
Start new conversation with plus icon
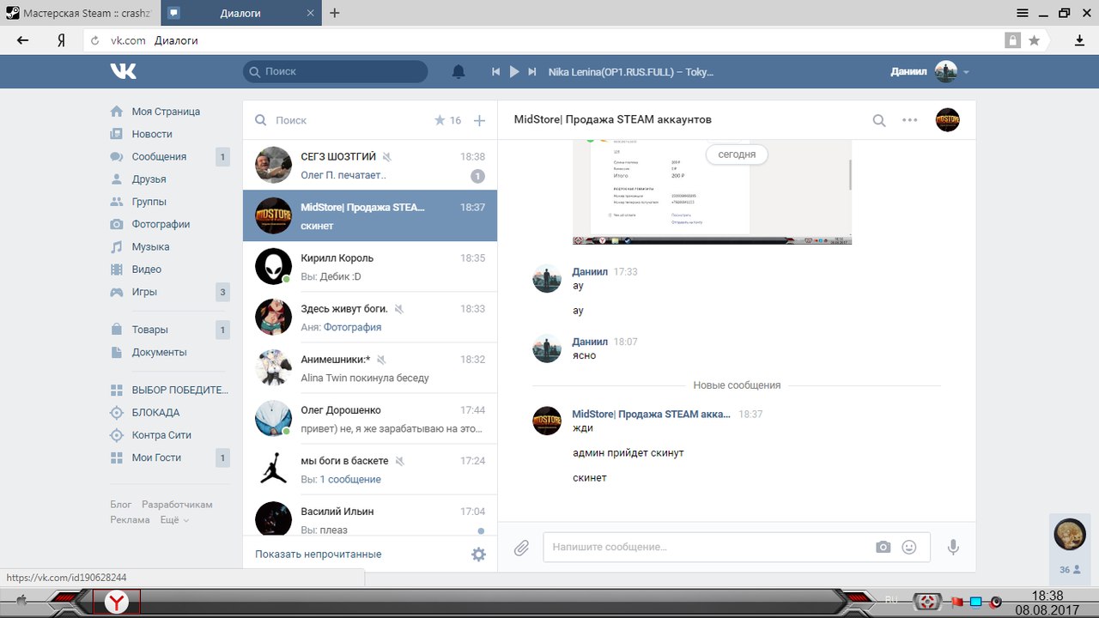click(x=480, y=120)
